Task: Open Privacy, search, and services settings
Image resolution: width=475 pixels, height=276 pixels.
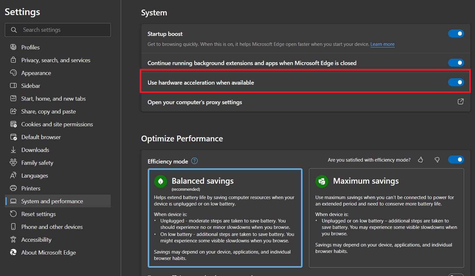Action: click(x=58, y=60)
